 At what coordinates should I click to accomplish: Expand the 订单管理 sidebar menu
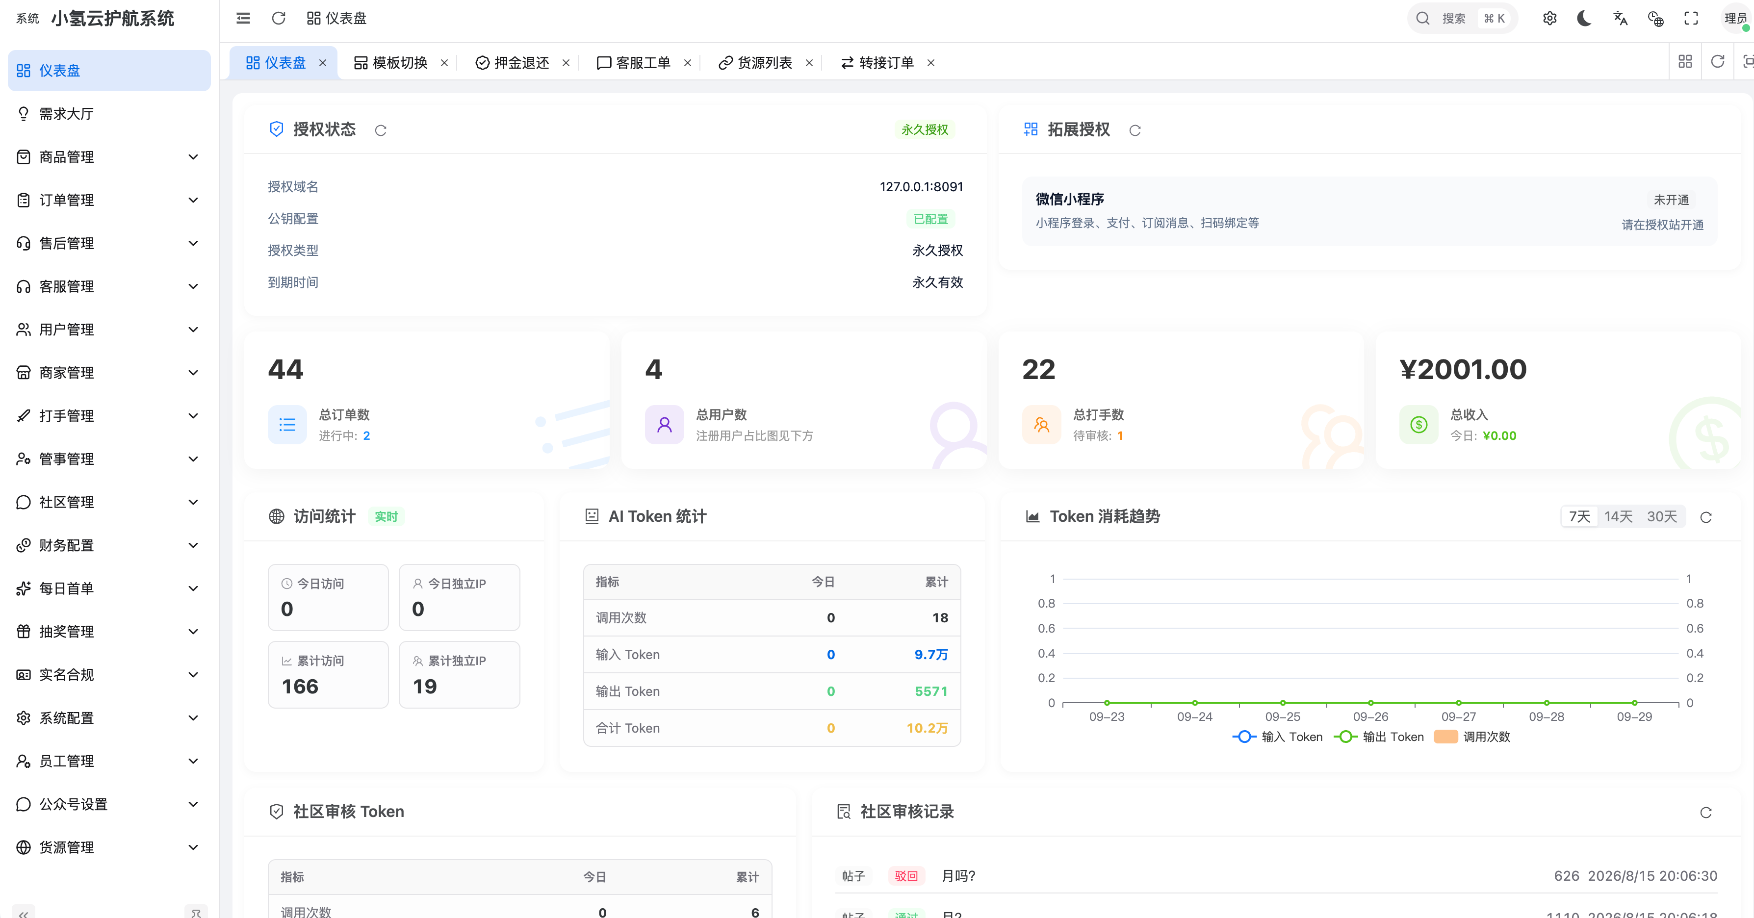pyautogui.click(x=109, y=200)
